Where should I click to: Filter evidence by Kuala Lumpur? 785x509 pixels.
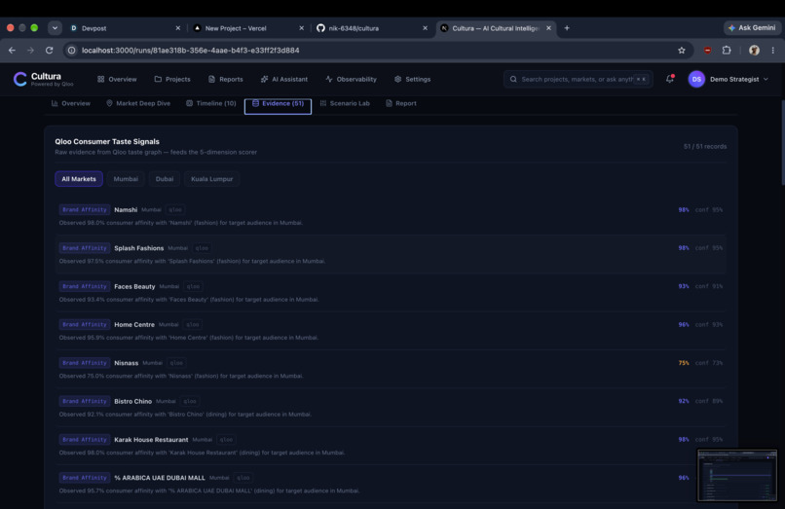click(x=211, y=179)
